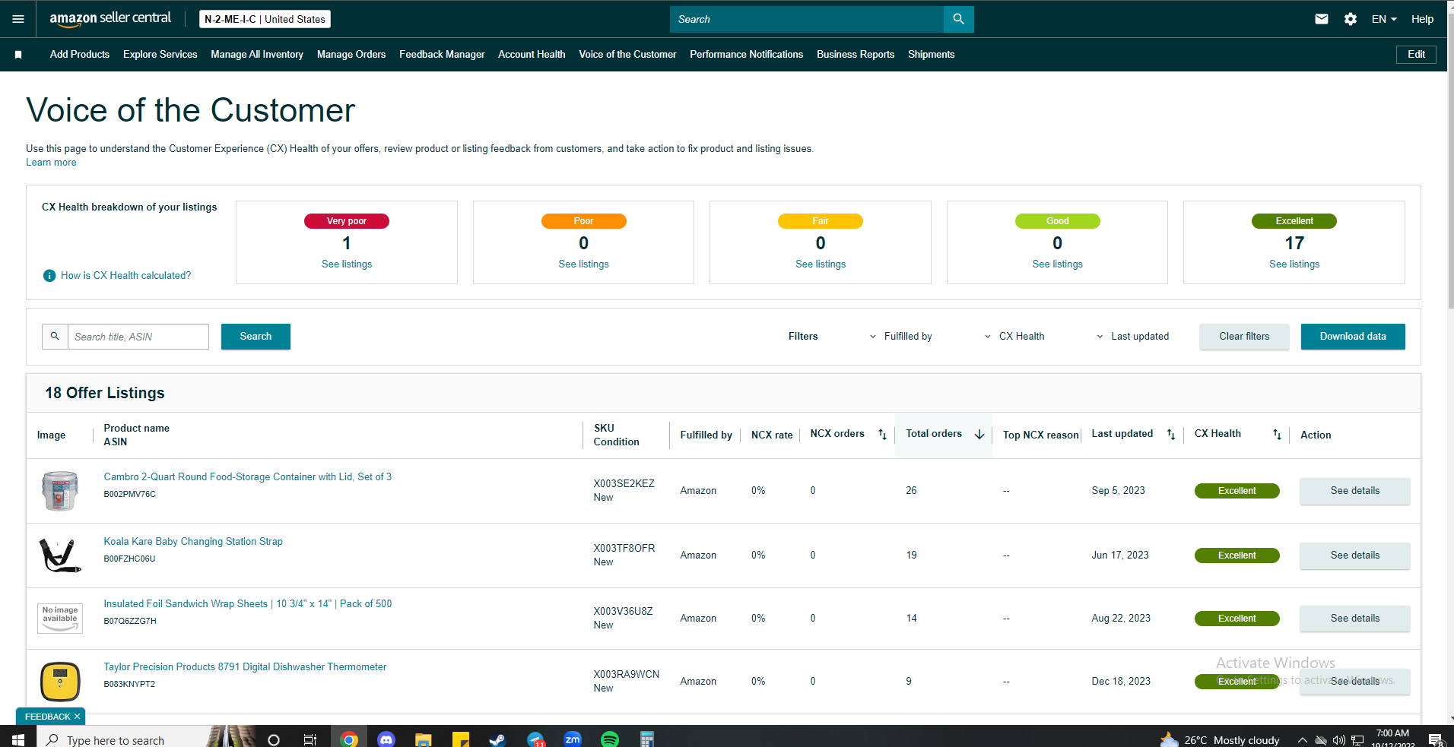Open the Windows Start menu
1454x747 pixels.
18,739
